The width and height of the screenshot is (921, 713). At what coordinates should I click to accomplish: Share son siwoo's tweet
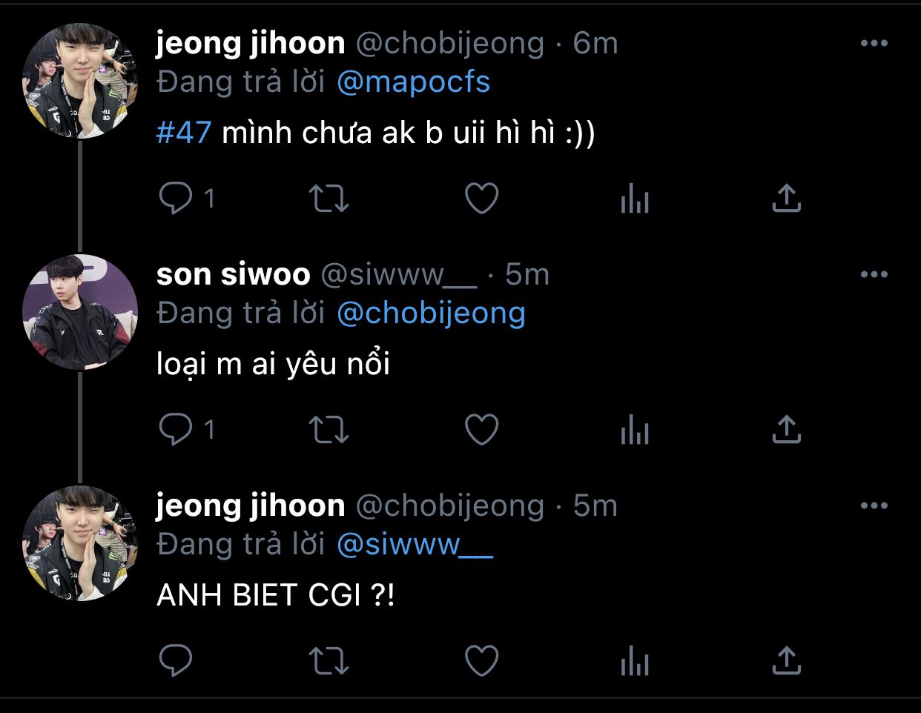[786, 429]
